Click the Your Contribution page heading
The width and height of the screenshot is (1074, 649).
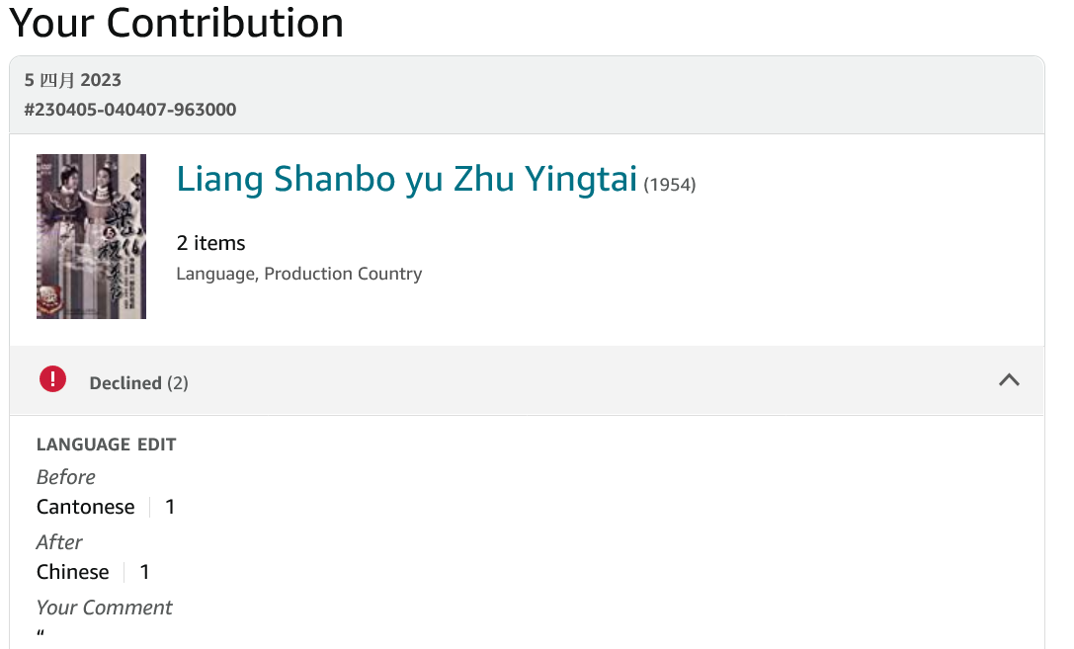176,22
